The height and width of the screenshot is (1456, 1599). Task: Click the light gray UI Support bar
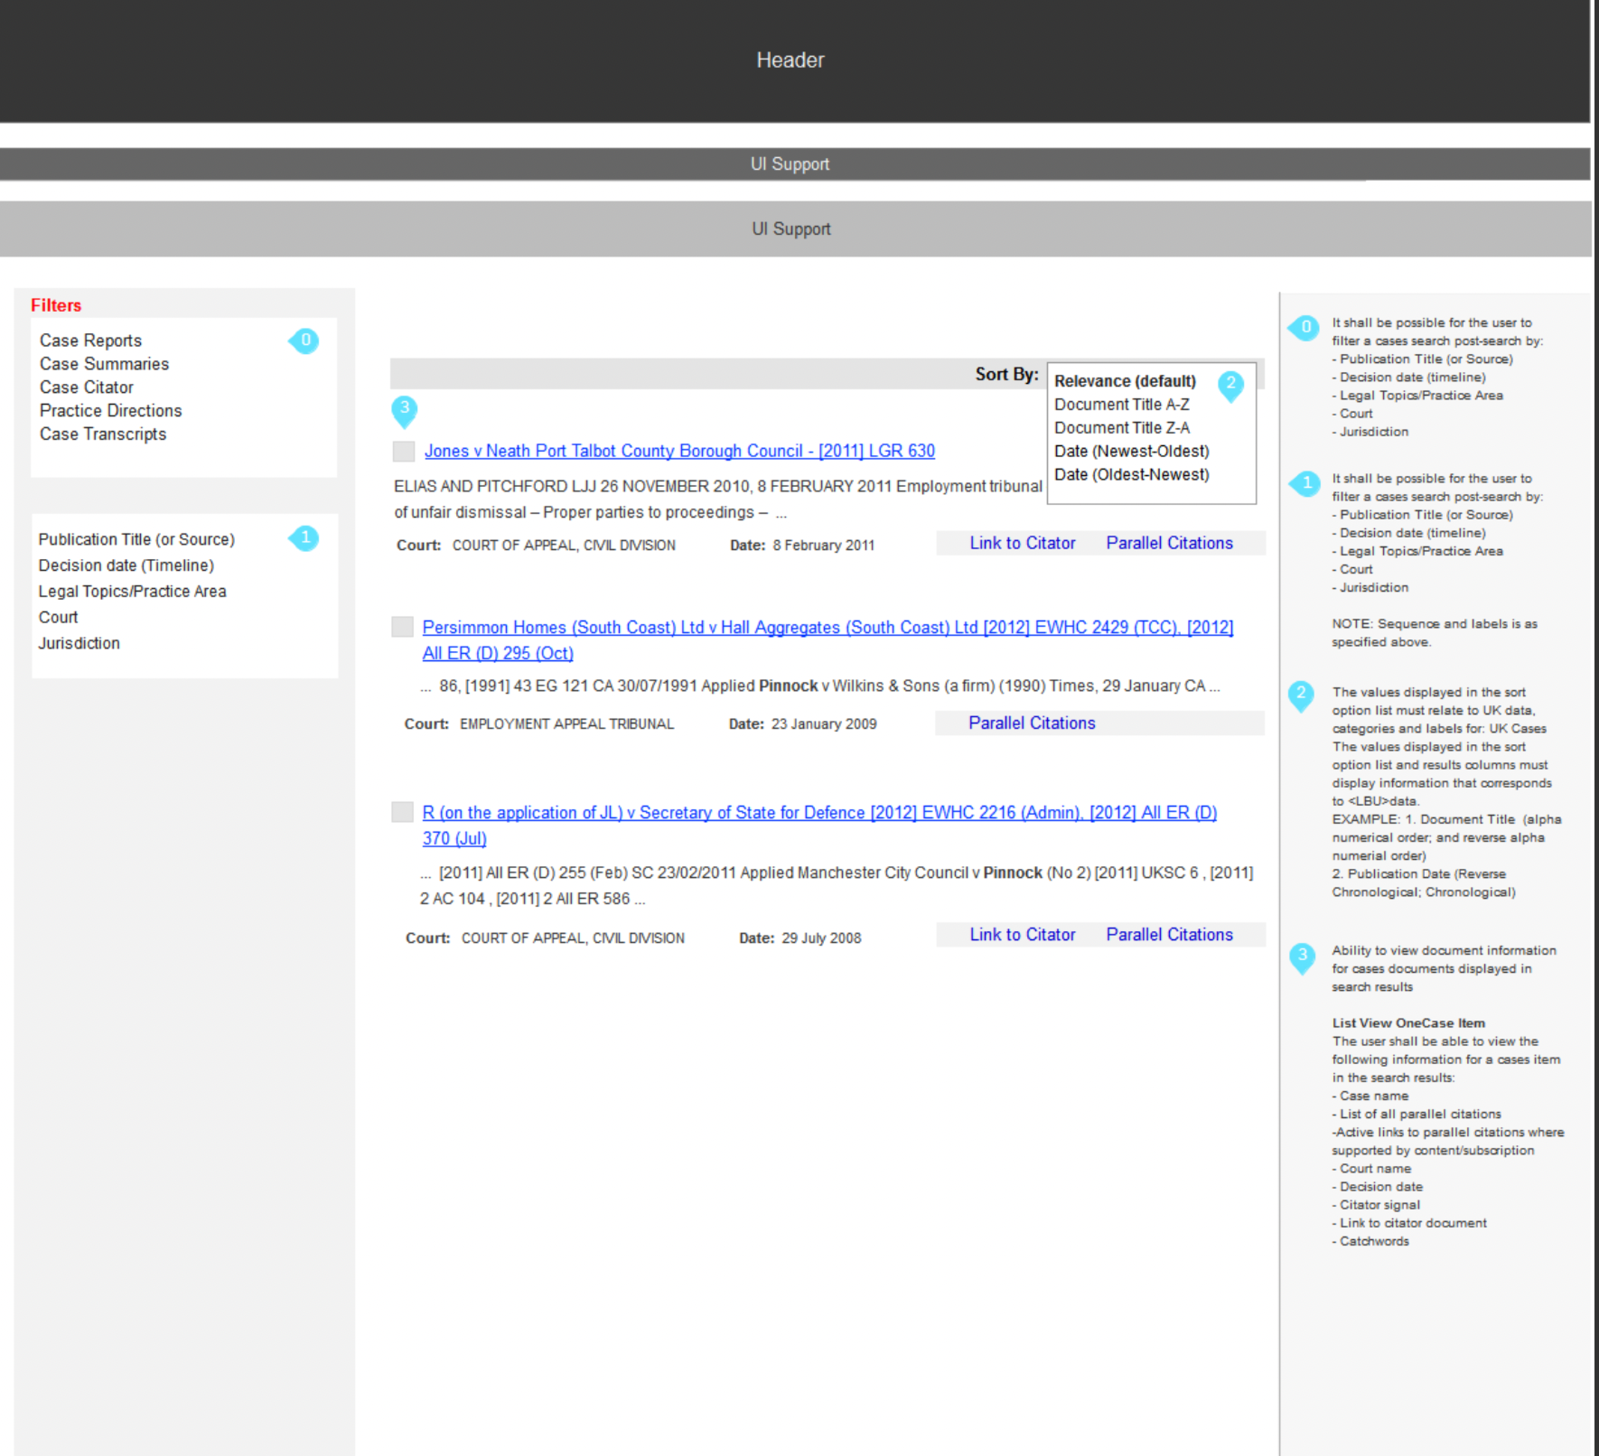795,229
